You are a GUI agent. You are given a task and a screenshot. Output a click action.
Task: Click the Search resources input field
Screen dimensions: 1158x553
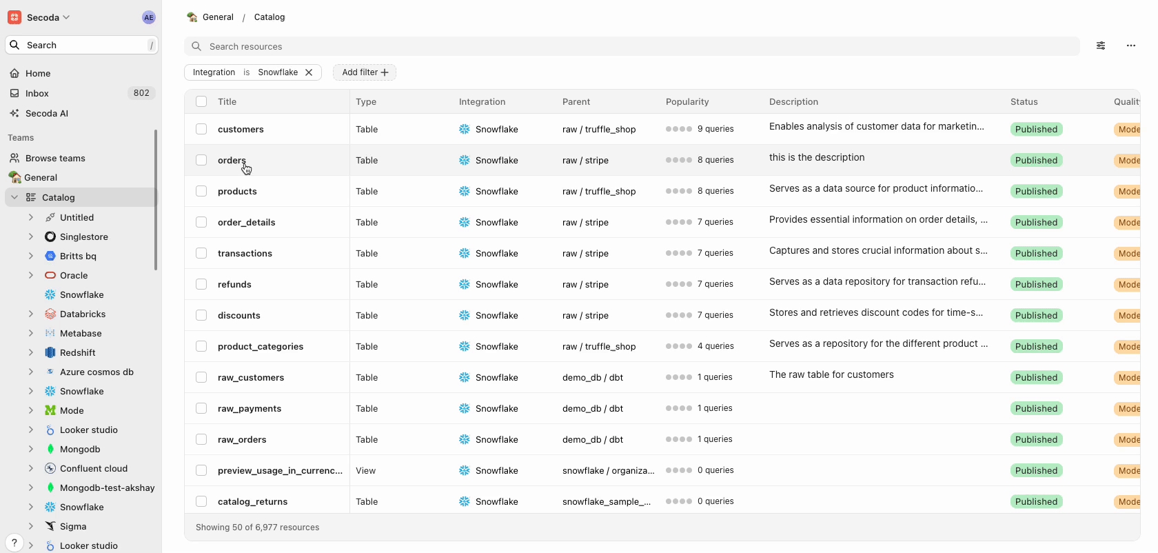(x=620, y=46)
